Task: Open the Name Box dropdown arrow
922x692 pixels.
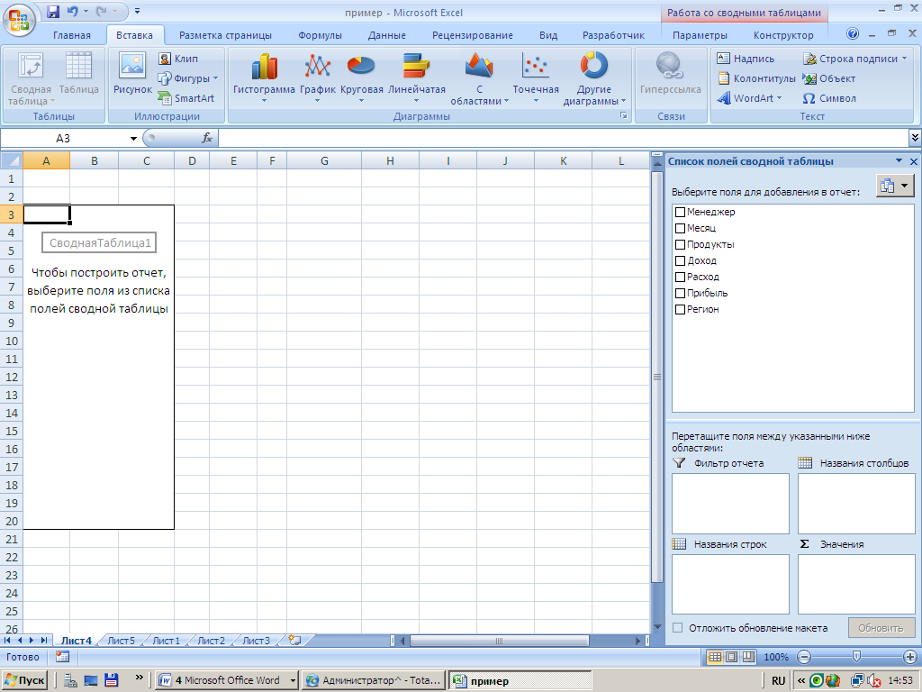Action: (133, 138)
